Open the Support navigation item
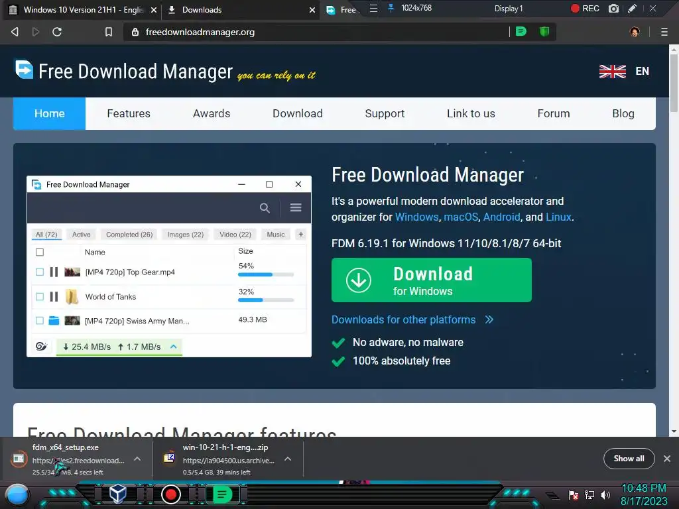Image resolution: width=679 pixels, height=509 pixels. coord(385,113)
